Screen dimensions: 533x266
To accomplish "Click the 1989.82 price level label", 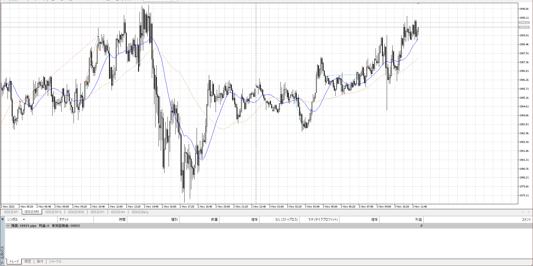I will coord(524,23).
